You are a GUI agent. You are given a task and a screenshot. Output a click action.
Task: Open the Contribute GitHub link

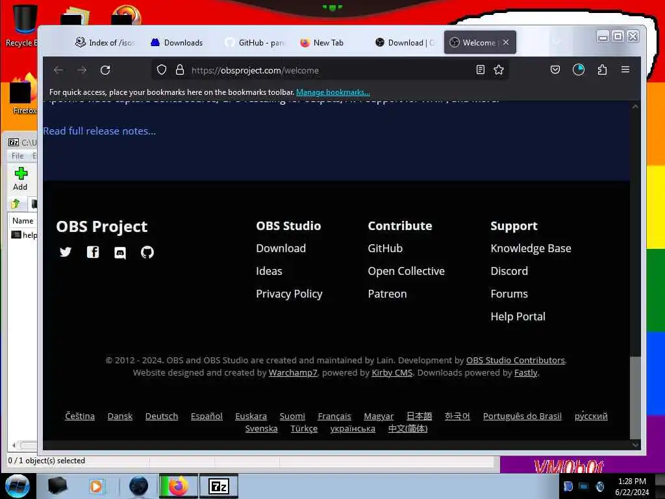(385, 248)
